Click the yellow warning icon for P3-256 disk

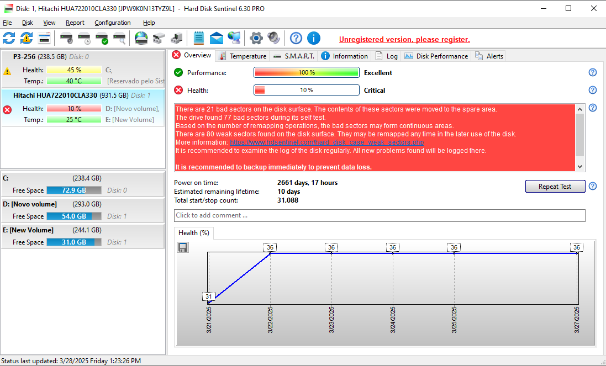(7, 71)
